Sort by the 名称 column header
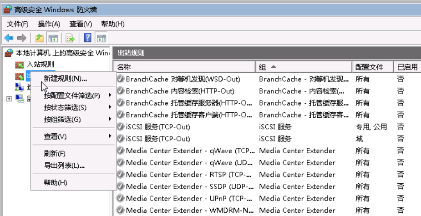Image resolution: width=421 pixels, height=216 pixels. tap(184, 67)
